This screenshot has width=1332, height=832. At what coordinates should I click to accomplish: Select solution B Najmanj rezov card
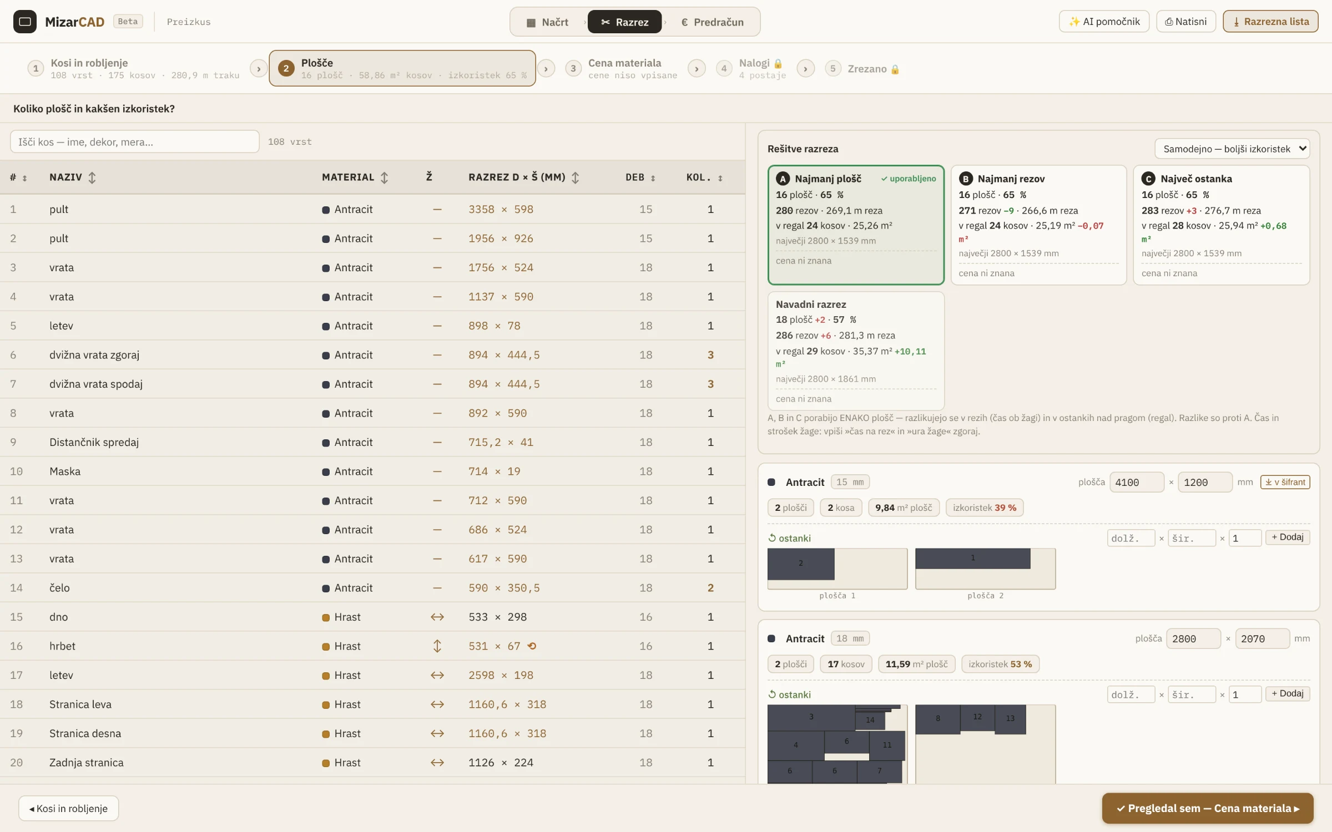[x=1038, y=225]
